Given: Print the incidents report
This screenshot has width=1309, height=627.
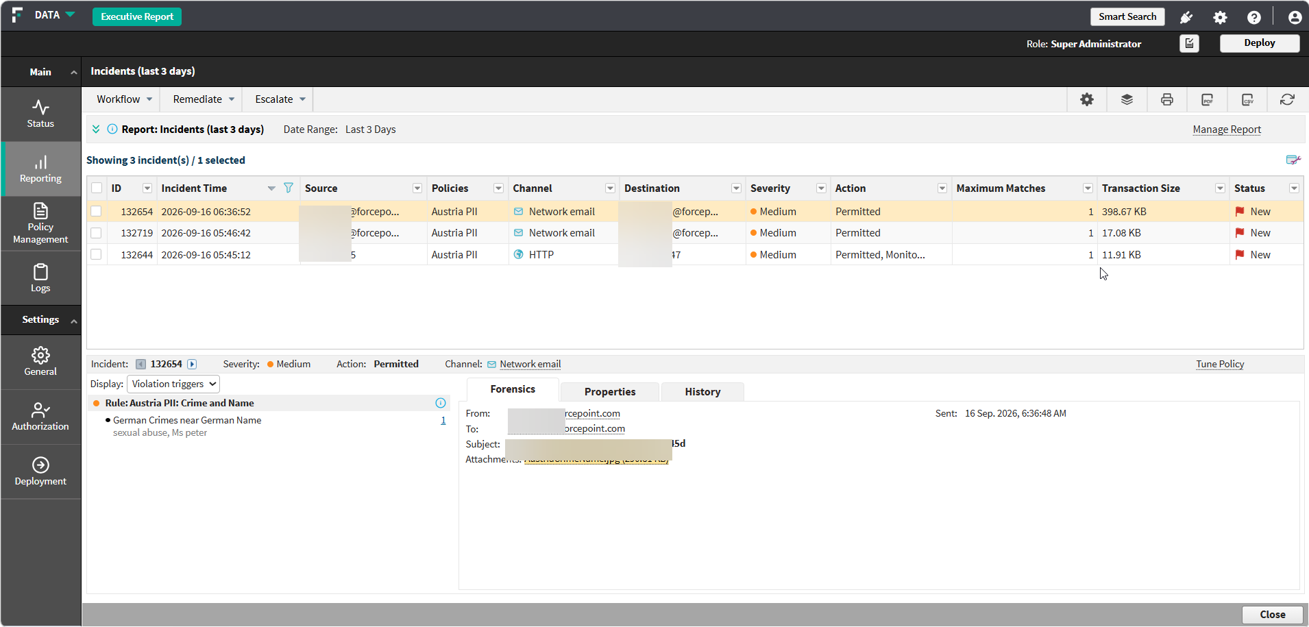Looking at the screenshot, I should (1167, 99).
